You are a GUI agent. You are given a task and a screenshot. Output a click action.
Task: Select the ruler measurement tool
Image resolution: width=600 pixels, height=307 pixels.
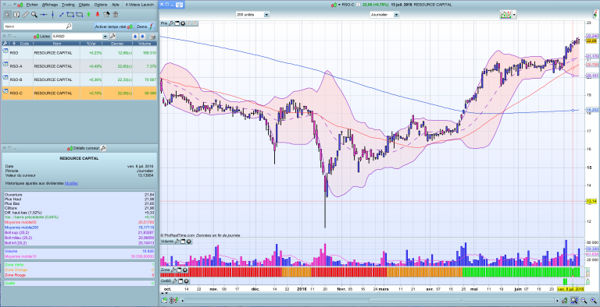coord(25,15)
